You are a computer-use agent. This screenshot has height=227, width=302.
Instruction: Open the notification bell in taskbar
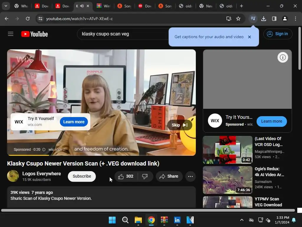[294, 220]
